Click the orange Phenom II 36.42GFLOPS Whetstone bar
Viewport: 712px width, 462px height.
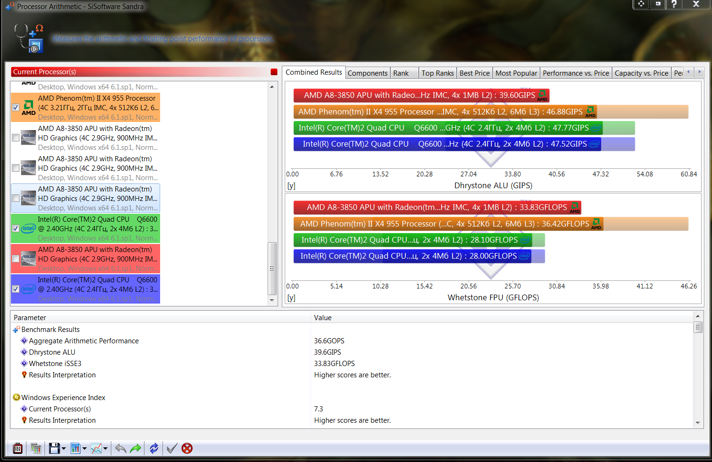(x=449, y=224)
